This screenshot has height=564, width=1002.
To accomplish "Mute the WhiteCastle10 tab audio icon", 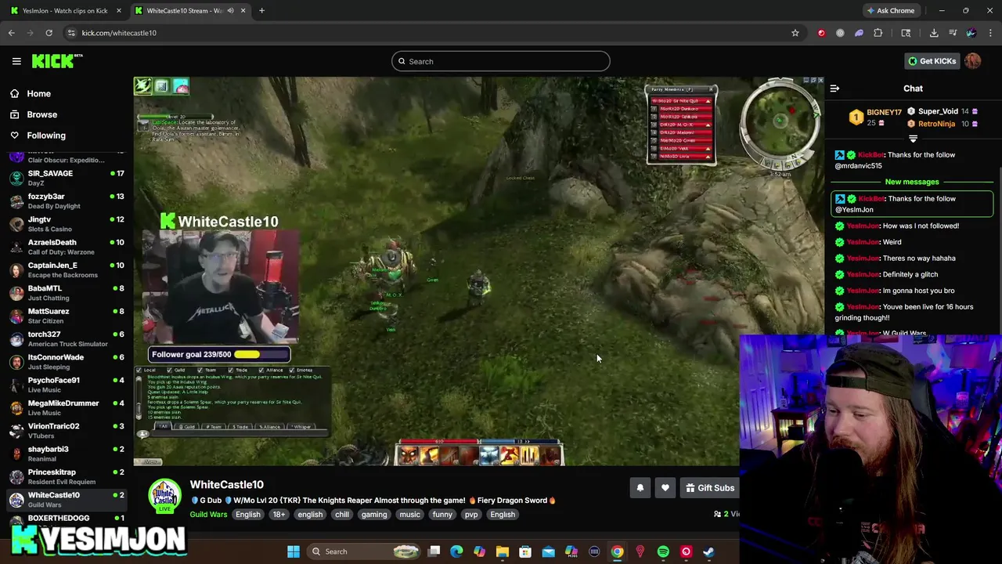I will coord(230,11).
